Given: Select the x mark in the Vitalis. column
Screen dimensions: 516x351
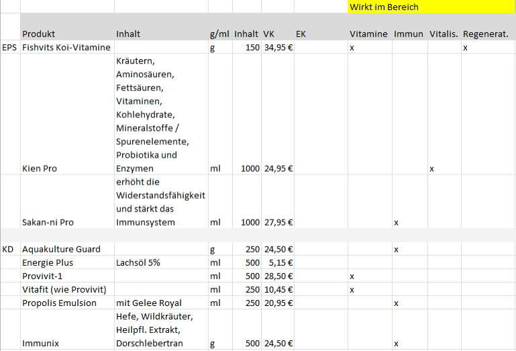Looking at the screenshot, I should [432, 169].
